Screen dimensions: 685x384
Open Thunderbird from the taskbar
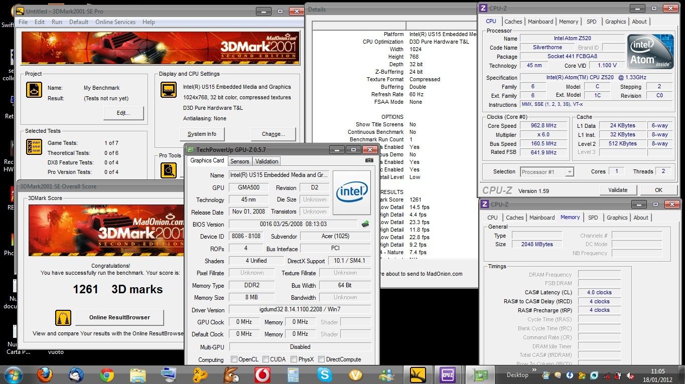point(76,374)
